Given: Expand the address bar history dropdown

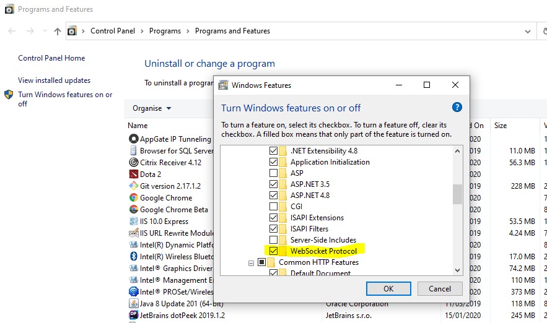Looking at the screenshot, I should [527, 31].
